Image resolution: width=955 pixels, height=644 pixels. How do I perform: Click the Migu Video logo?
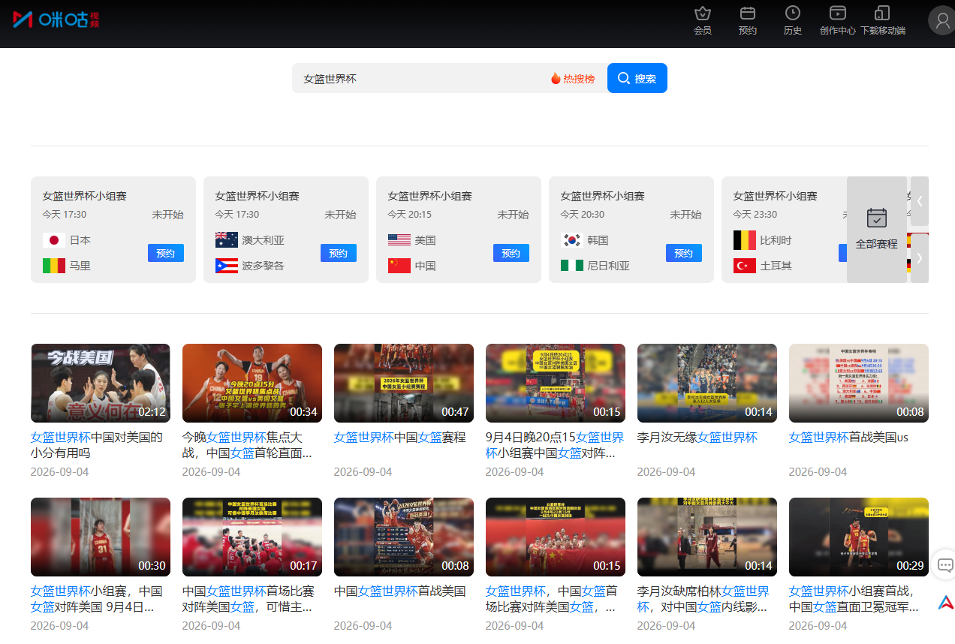click(56, 20)
